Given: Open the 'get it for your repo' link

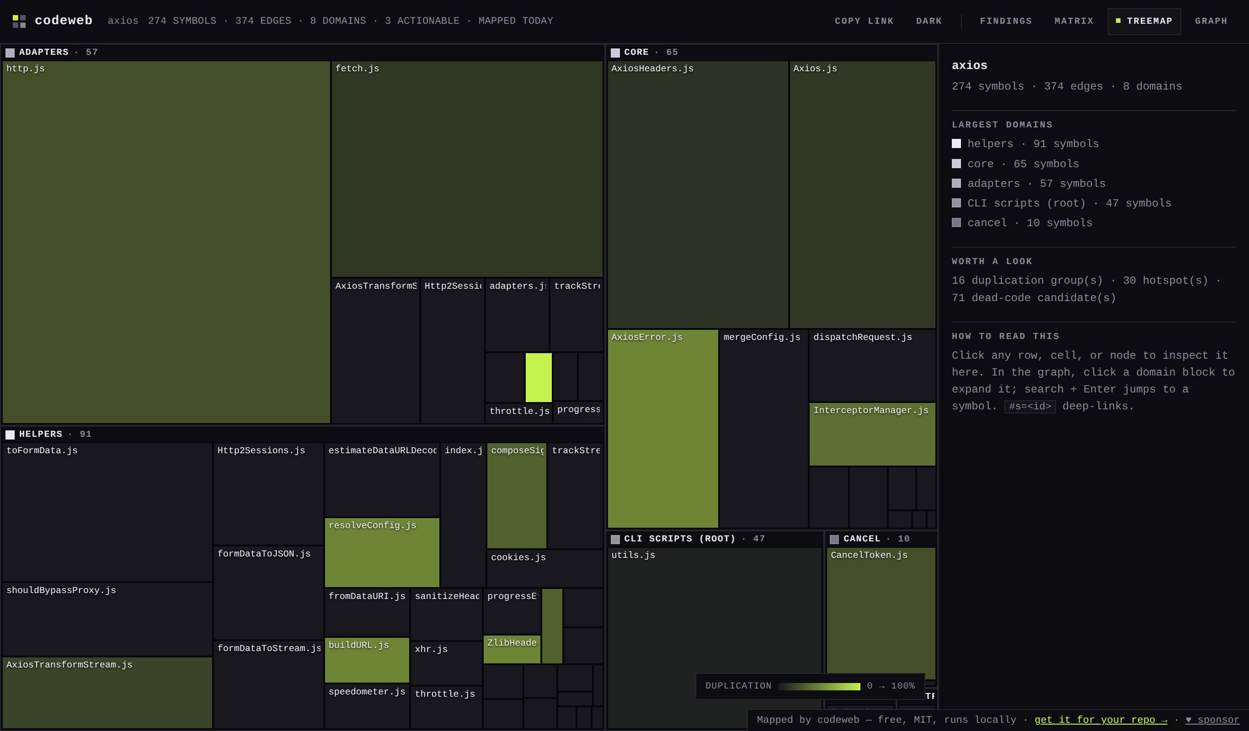Looking at the screenshot, I should (x=1100, y=720).
